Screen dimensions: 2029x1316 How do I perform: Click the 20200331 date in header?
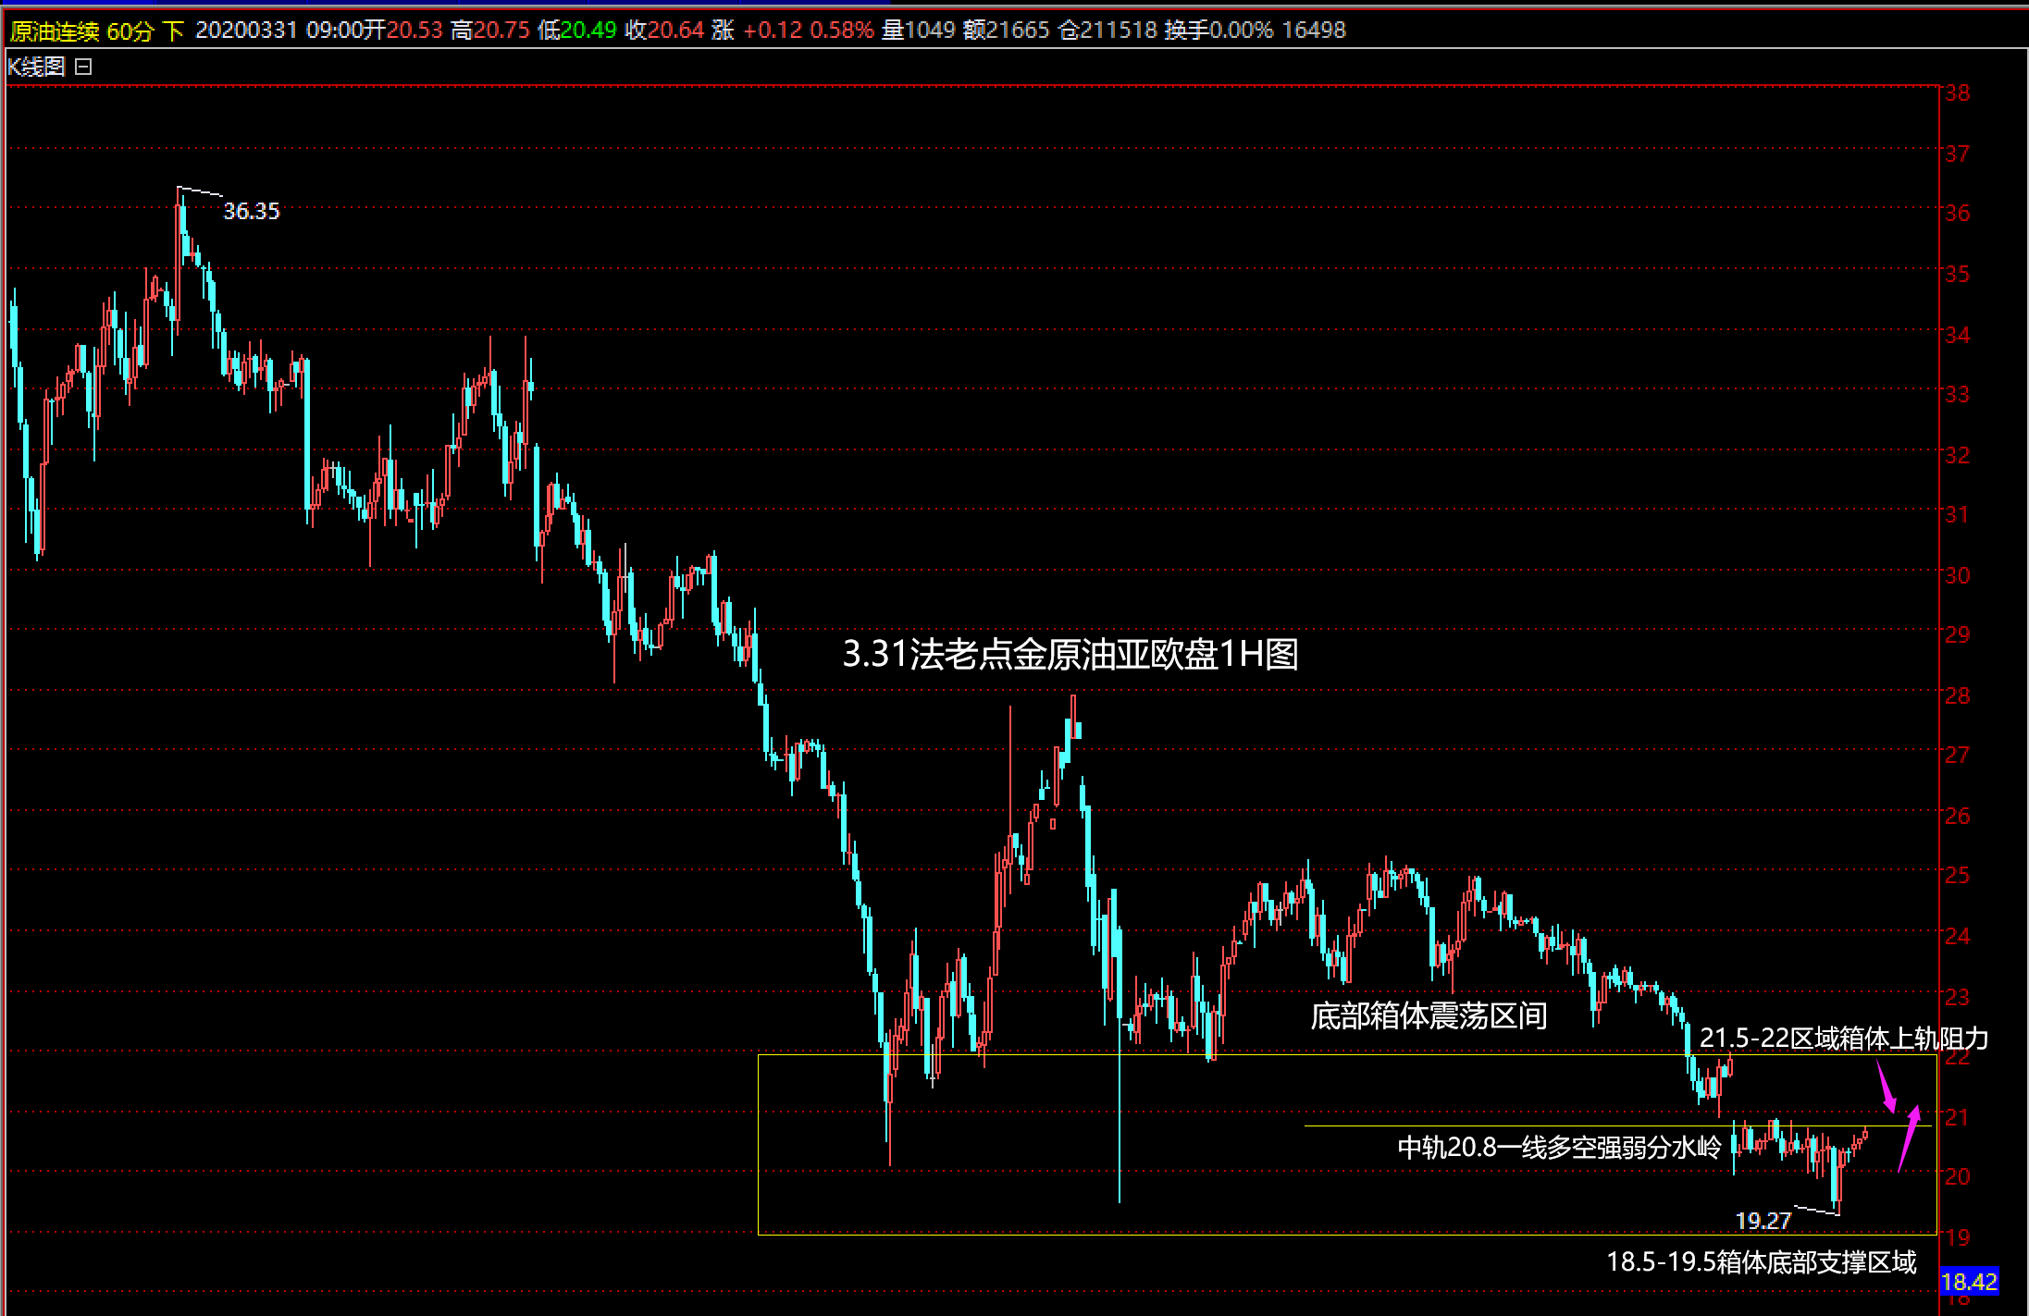pyautogui.click(x=246, y=31)
